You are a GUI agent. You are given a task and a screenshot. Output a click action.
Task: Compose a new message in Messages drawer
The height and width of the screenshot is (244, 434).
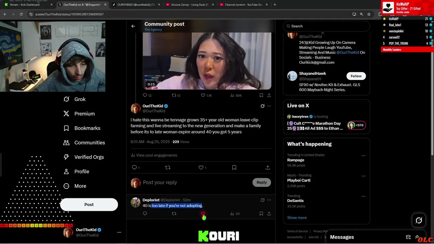pyautogui.click(x=408, y=237)
